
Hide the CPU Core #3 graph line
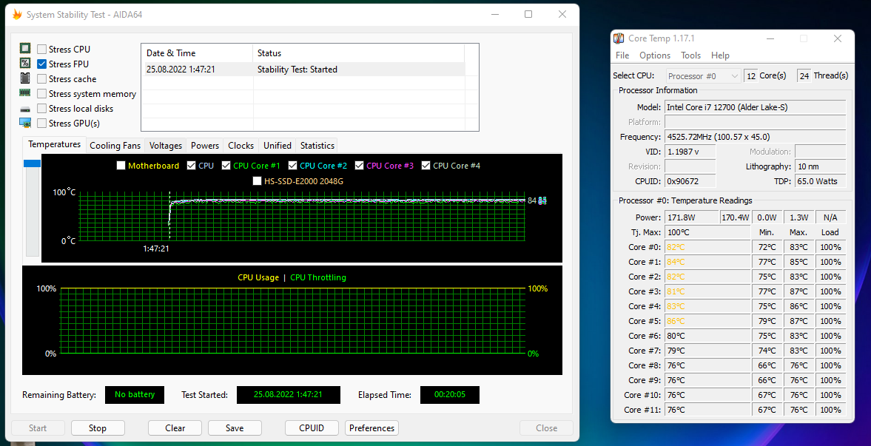(x=360, y=166)
